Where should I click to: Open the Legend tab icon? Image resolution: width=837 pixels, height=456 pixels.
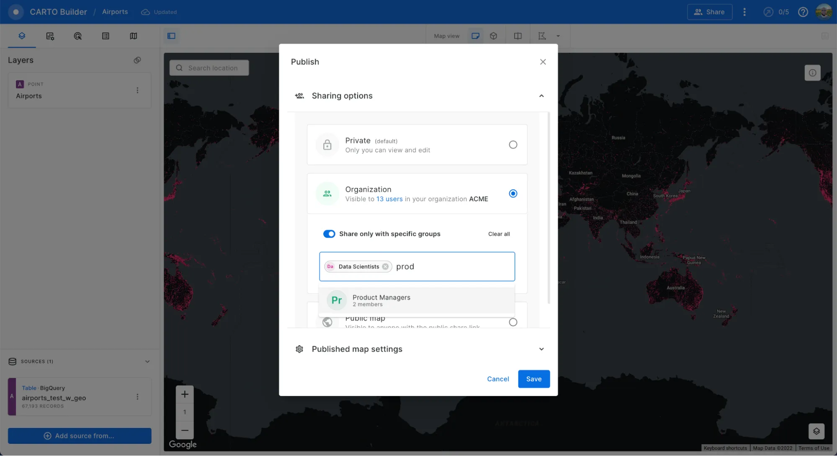(x=106, y=36)
